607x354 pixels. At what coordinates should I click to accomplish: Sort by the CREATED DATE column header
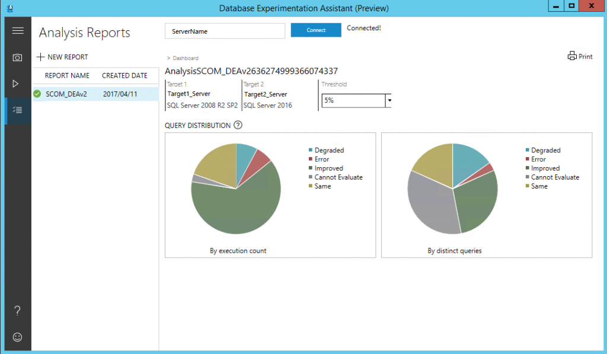(x=124, y=75)
